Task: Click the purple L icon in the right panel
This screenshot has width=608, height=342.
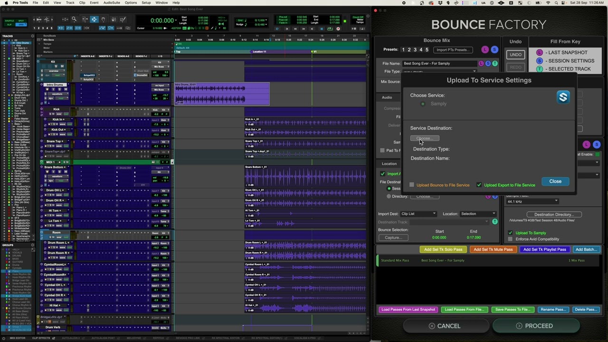Action: click(587, 144)
